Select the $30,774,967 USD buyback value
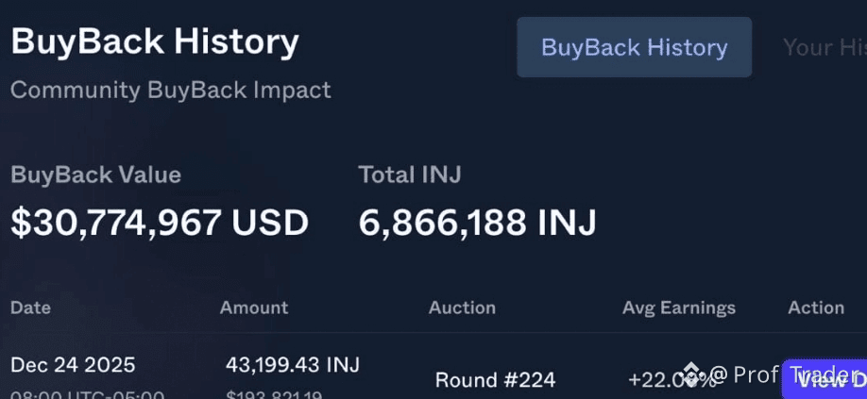Screen dimensions: 867x399 point(160,223)
